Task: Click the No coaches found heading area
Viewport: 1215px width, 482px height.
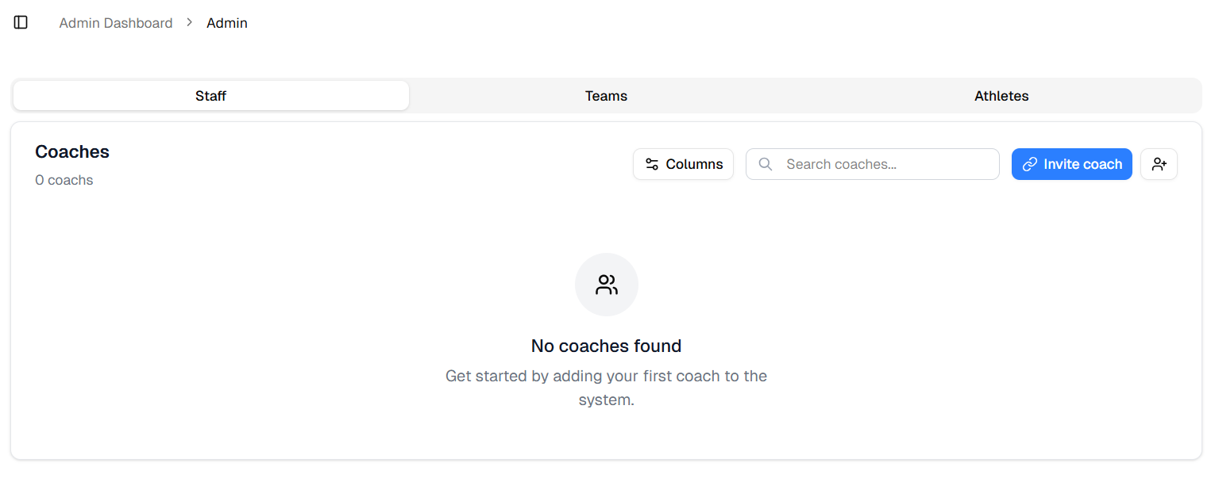Action: [606, 346]
